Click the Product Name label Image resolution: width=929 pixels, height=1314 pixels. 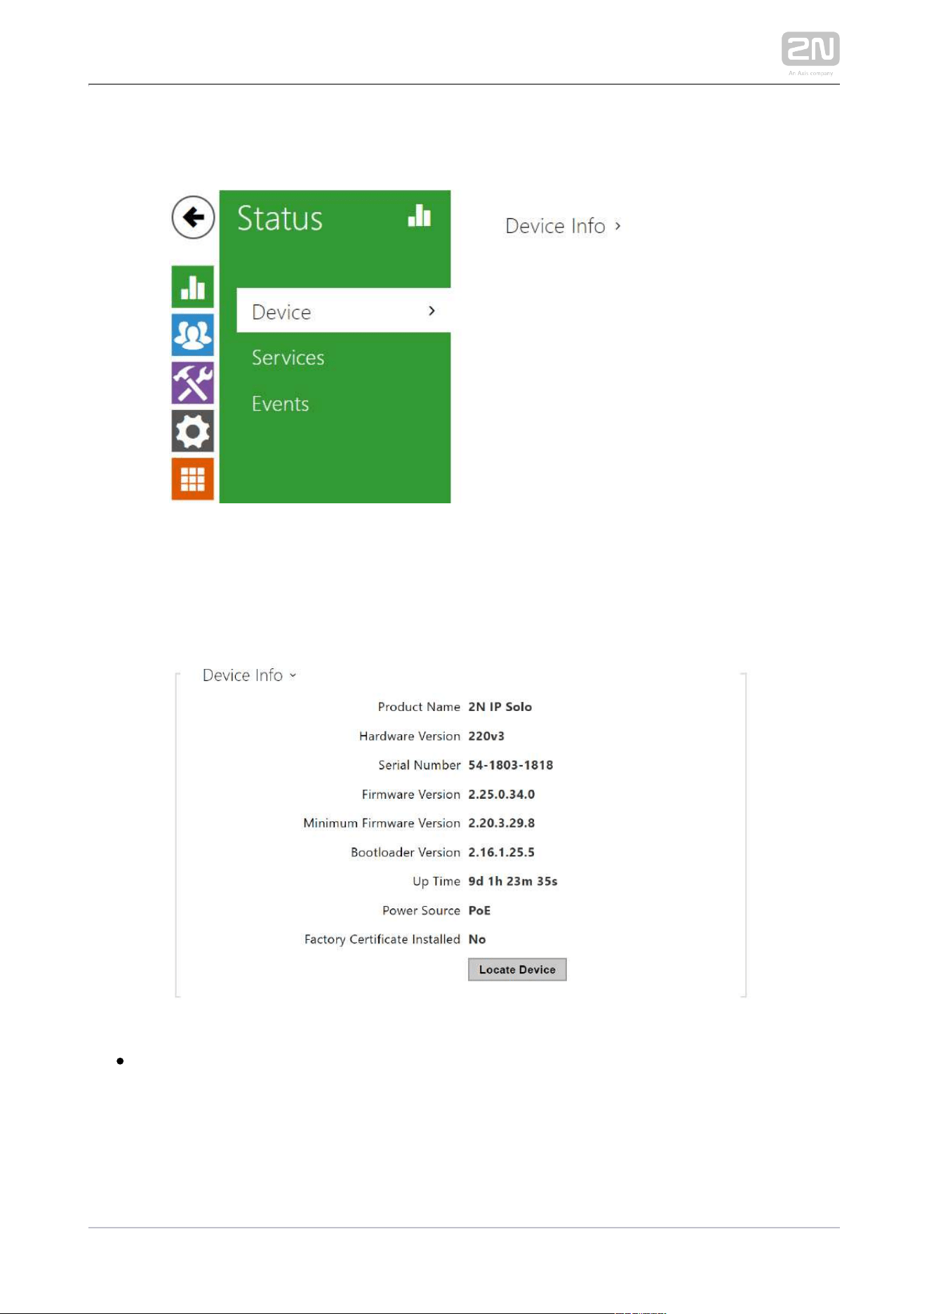click(x=419, y=707)
